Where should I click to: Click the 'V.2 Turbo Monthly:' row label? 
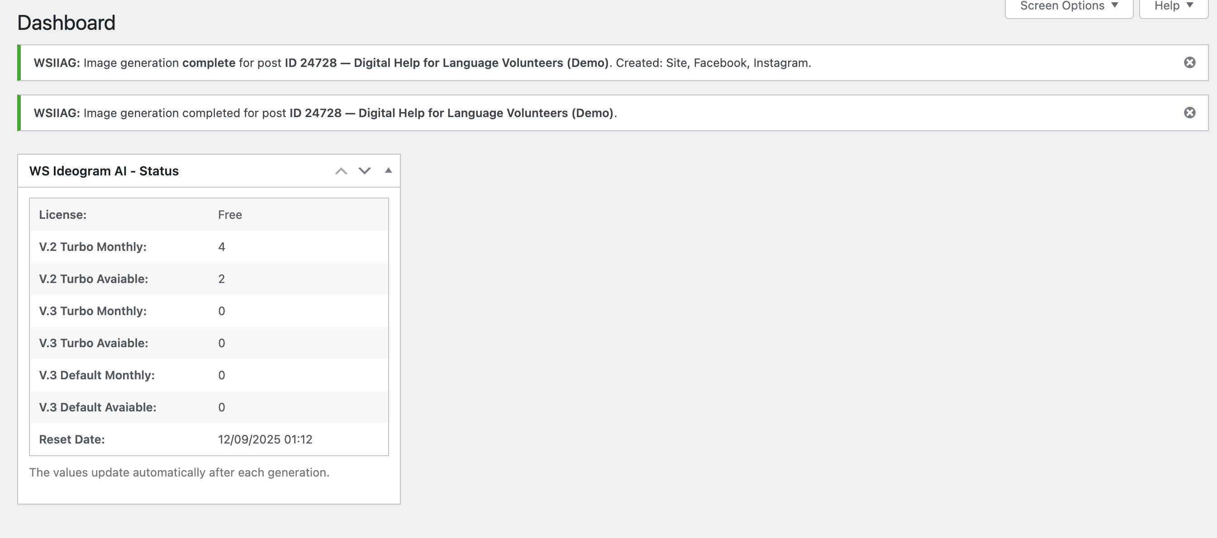[x=93, y=247]
